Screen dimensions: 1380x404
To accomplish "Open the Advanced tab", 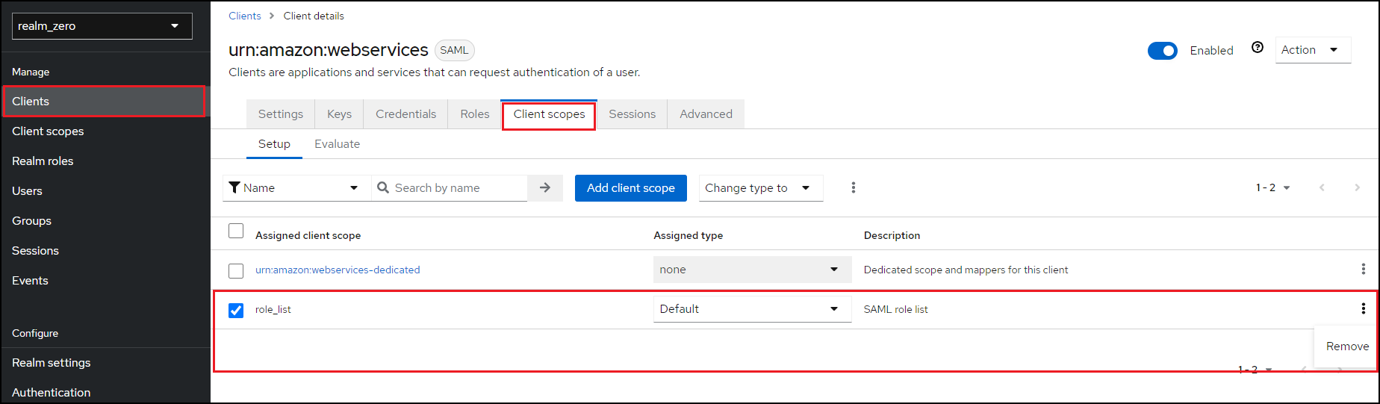I will [x=706, y=114].
